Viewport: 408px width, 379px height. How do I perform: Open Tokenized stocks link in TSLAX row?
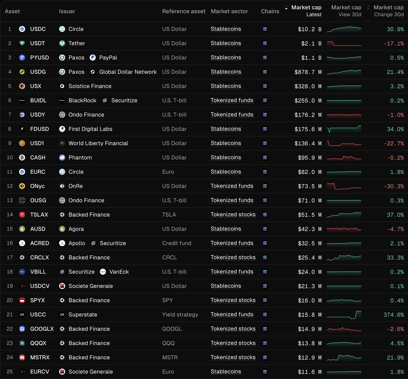click(233, 215)
